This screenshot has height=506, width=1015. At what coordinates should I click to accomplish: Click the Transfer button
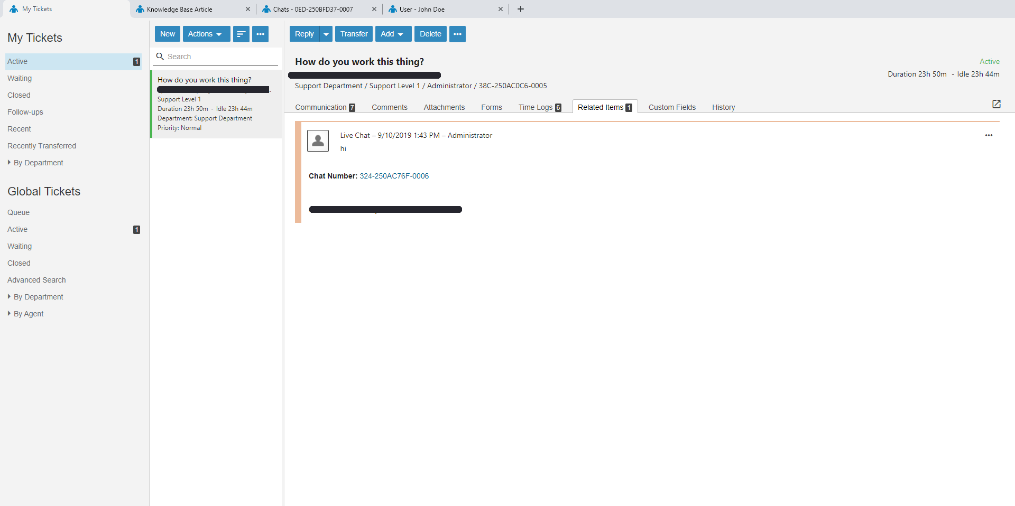click(354, 34)
